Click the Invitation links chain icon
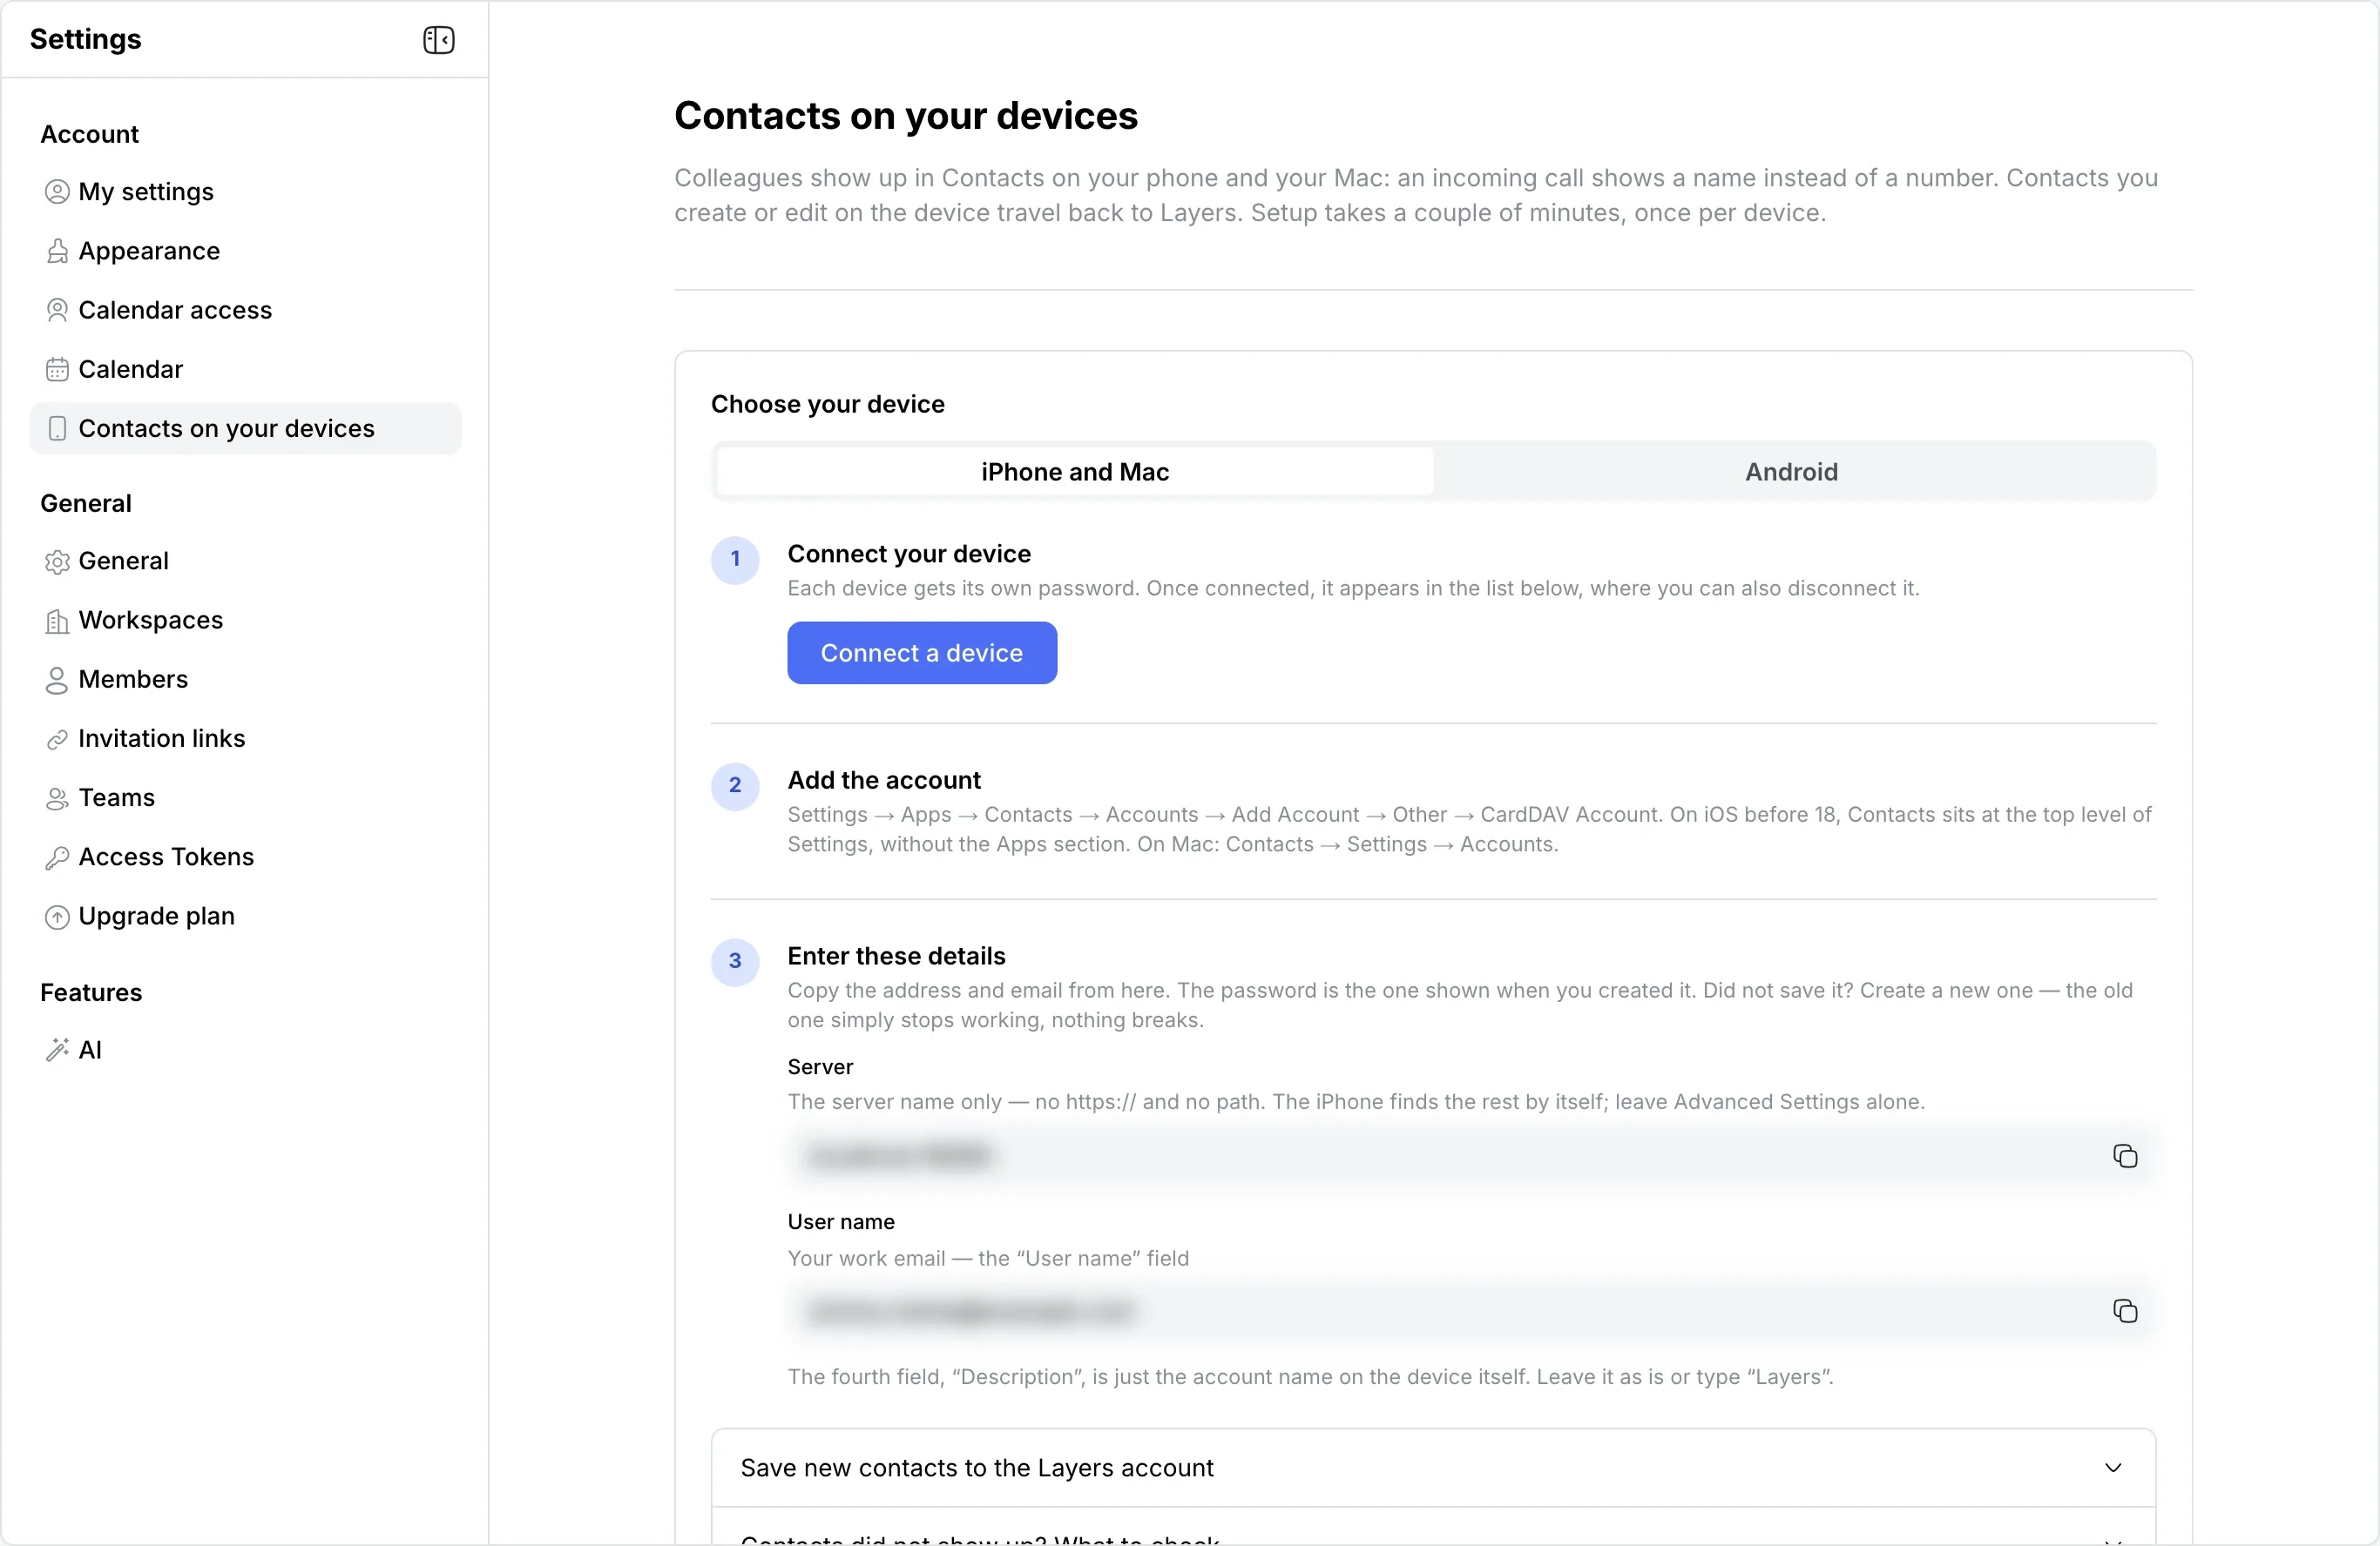 [57, 740]
